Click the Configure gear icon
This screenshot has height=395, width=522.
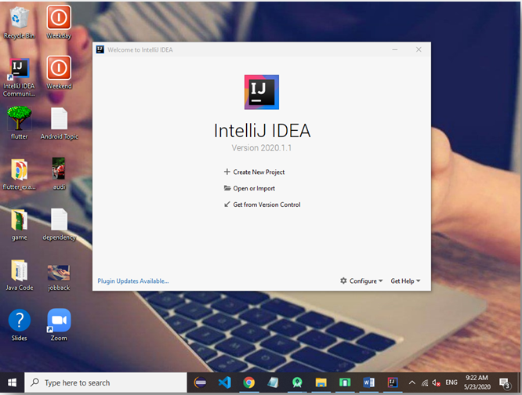click(343, 281)
